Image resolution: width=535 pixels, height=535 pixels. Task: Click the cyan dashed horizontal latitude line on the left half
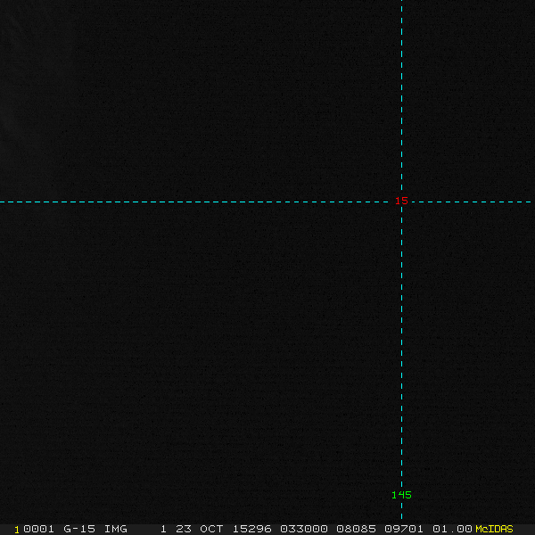click(136, 202)
